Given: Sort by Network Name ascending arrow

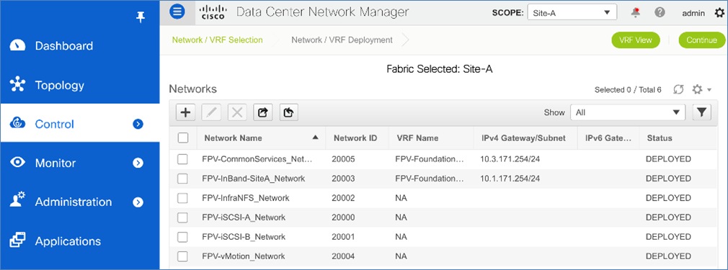Looking at the screenshot, I should click(316, 138).
